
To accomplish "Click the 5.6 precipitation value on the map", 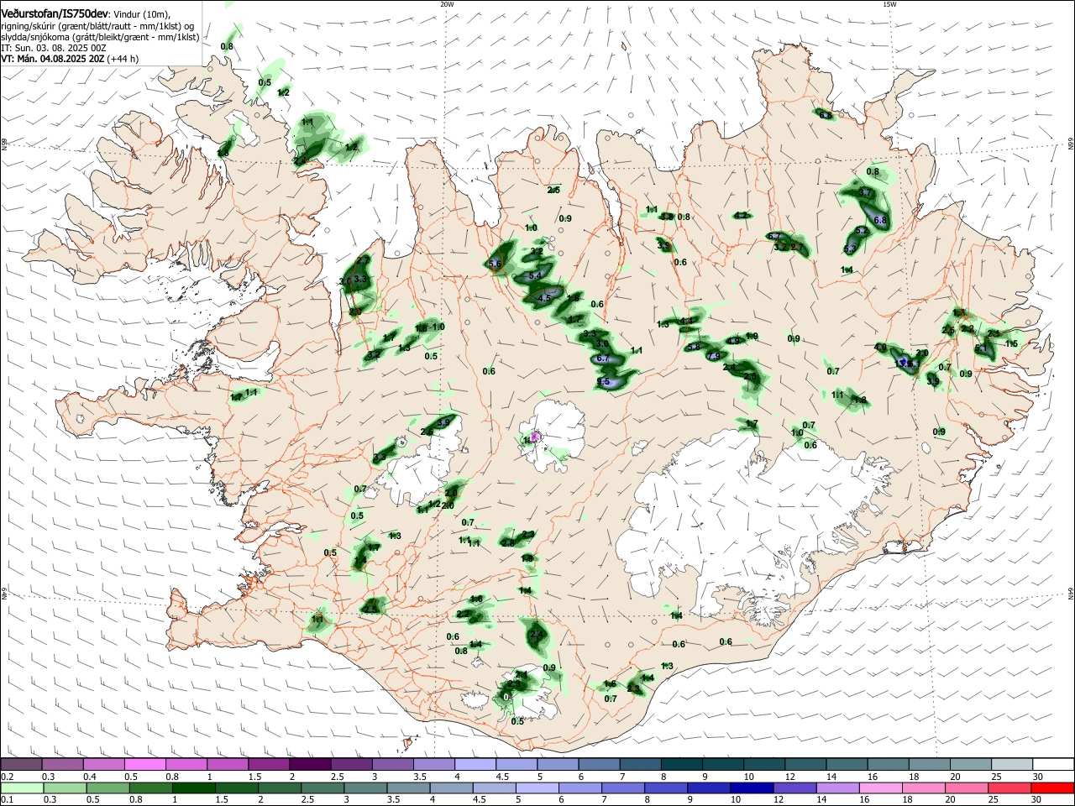I will [495, 264].
